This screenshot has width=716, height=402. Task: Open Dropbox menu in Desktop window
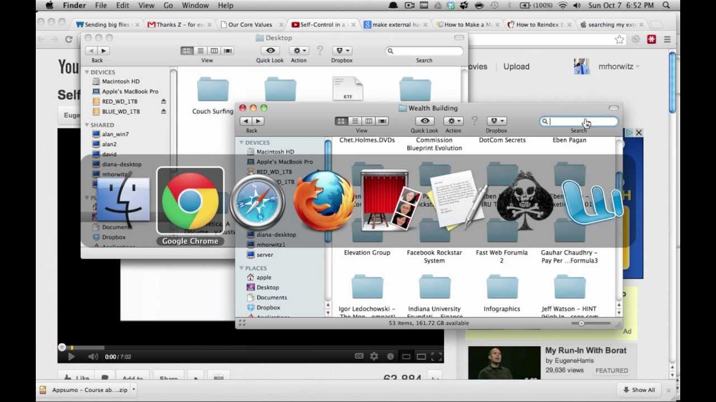(342, 51)
